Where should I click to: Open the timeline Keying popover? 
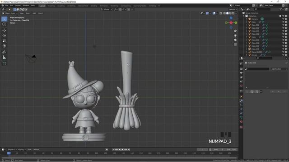[x=22, y=149]
